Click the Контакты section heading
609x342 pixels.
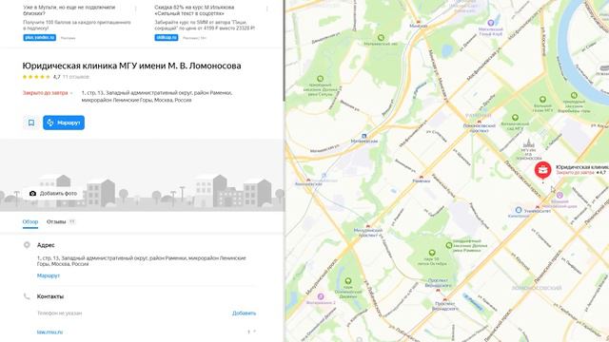pos(50,296)
